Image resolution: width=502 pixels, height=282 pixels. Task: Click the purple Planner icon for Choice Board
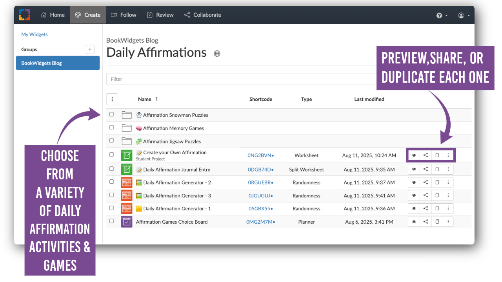126,222
